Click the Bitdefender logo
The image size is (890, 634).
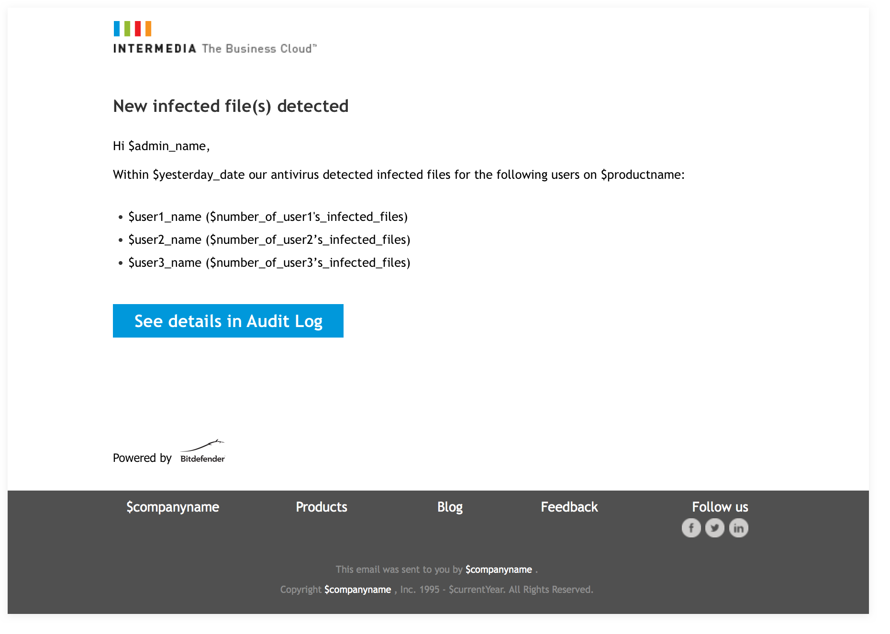click(x=202, y=451)
